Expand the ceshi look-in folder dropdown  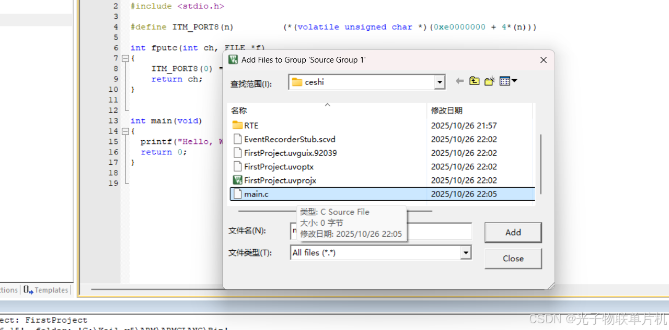[x=440, y=82]
